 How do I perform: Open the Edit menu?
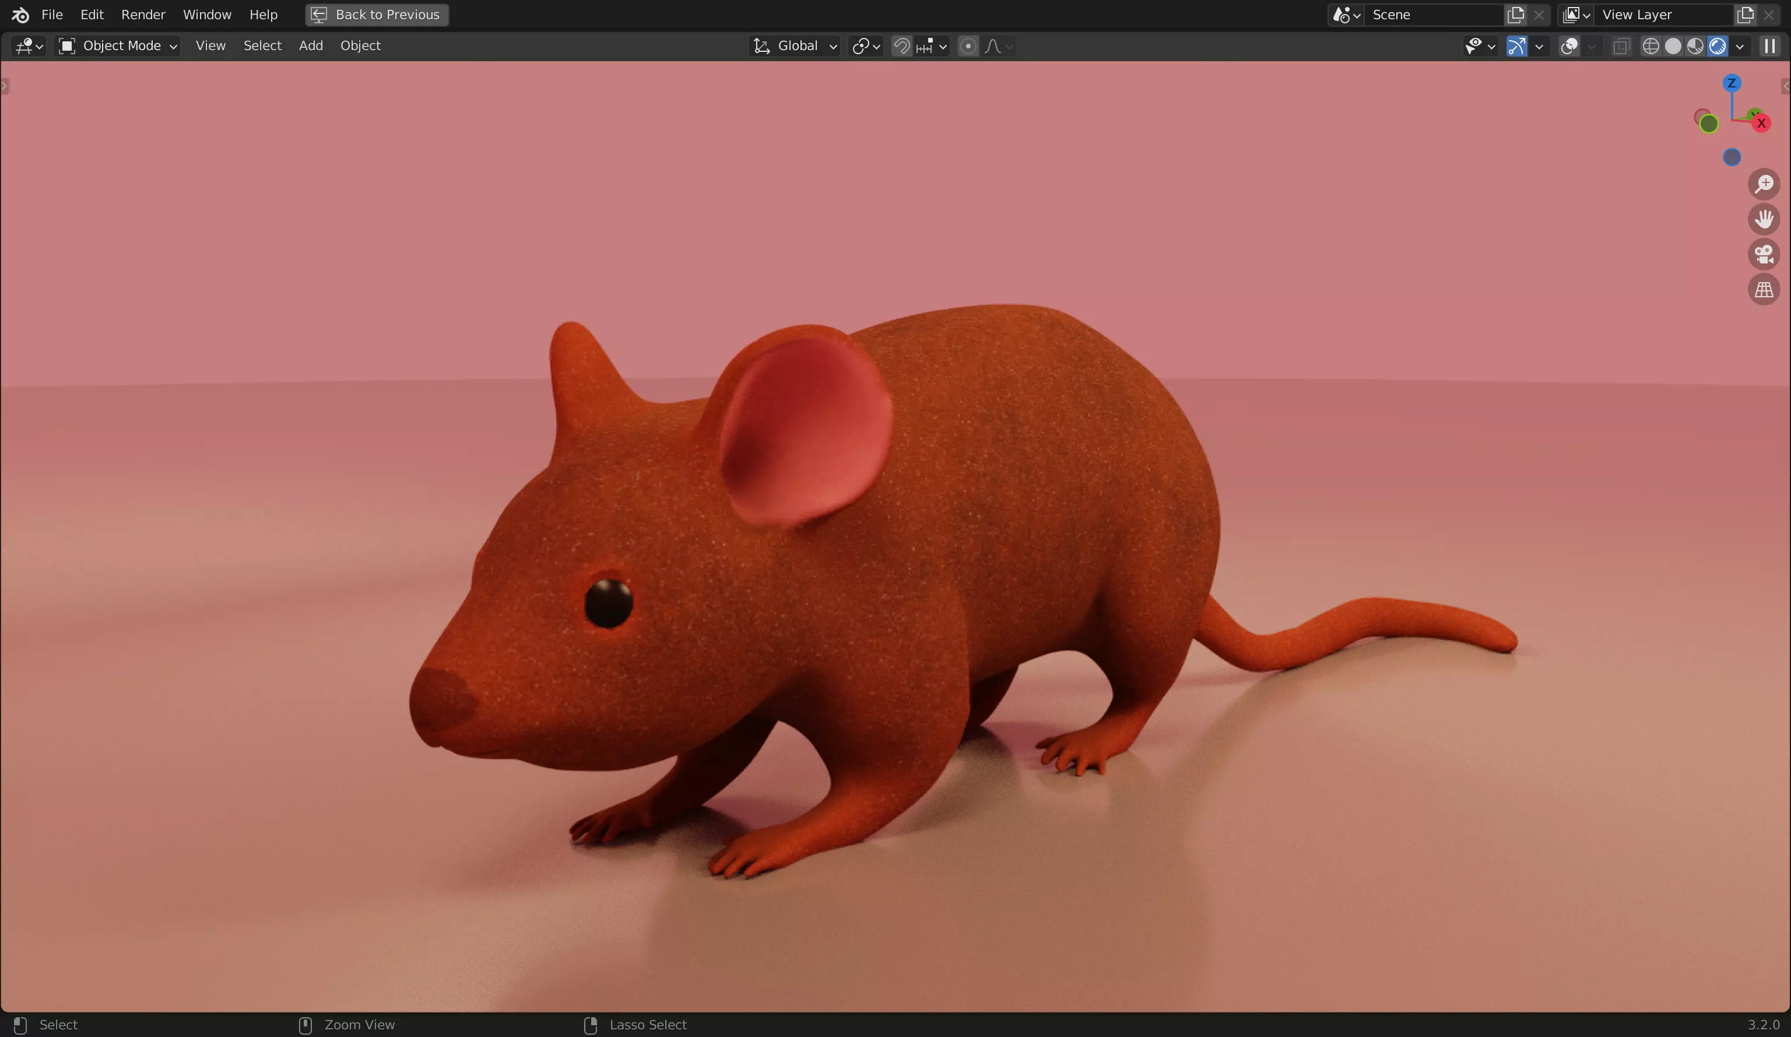coord(92,14)
